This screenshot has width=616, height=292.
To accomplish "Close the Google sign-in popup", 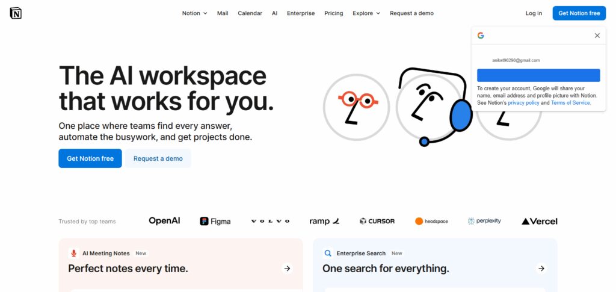I will pos(597,36).
